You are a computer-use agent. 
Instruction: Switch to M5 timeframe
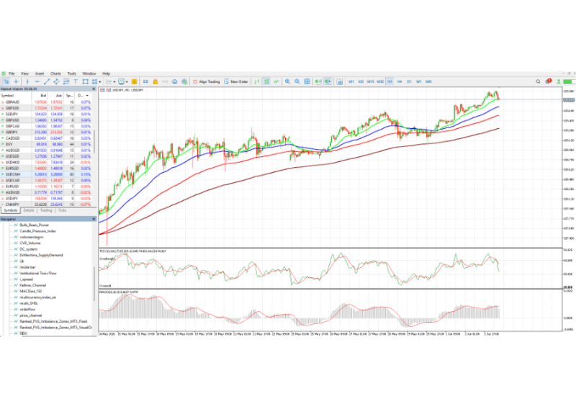361,81
